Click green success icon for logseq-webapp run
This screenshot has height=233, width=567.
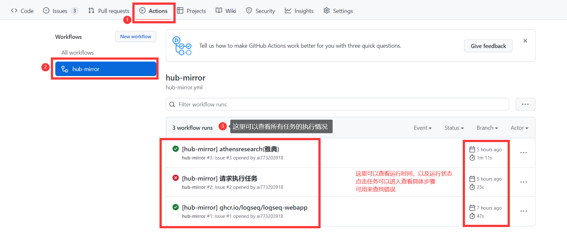pos(176,207)
